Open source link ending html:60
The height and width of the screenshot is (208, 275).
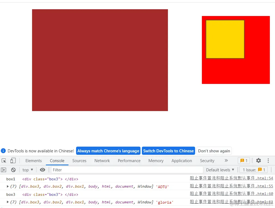pyautogui.click(x=232, y=194)
